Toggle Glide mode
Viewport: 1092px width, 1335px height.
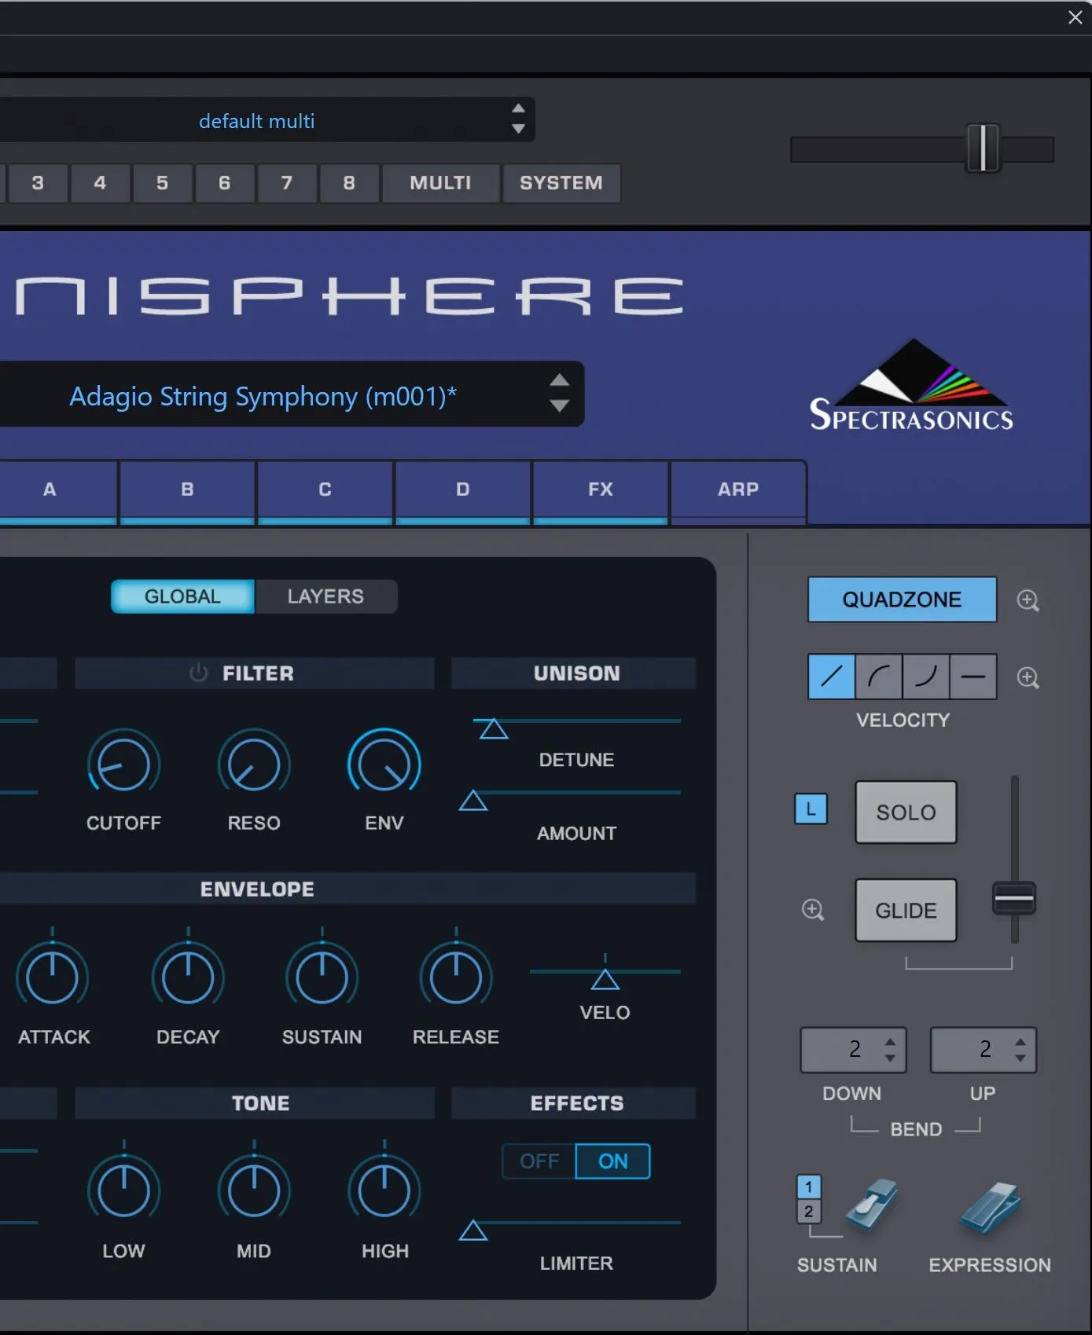tap(906, 910)
